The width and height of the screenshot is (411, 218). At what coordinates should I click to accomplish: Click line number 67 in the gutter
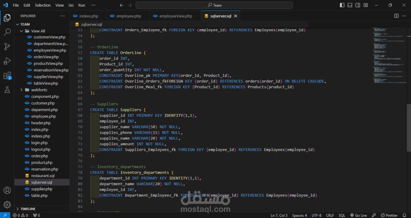(x=80, y=110)
